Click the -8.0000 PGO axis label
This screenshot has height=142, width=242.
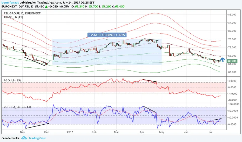232,100
